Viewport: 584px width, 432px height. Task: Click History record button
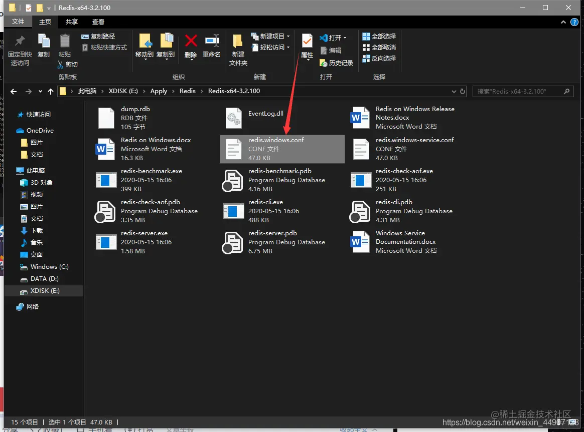tap(336, 63)
